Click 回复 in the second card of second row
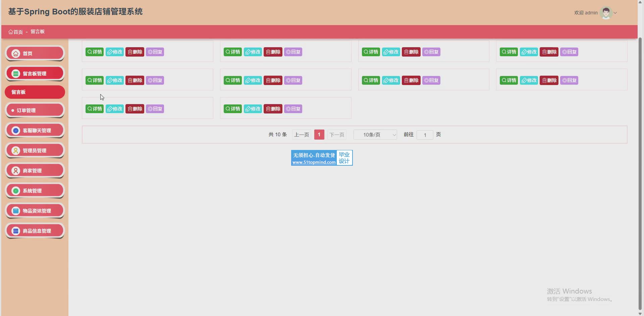Screen dimensions: 644x316 (x=293, y=80)
